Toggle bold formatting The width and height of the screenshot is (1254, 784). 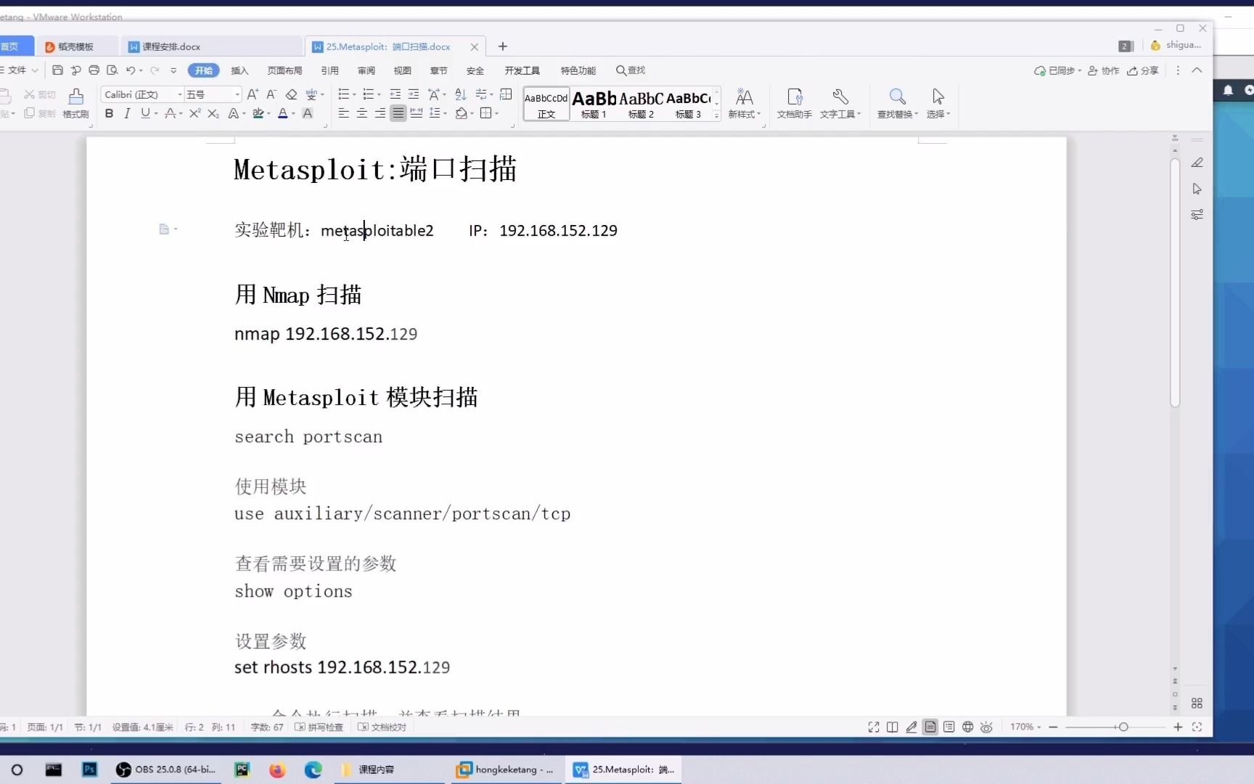(109, 113)
